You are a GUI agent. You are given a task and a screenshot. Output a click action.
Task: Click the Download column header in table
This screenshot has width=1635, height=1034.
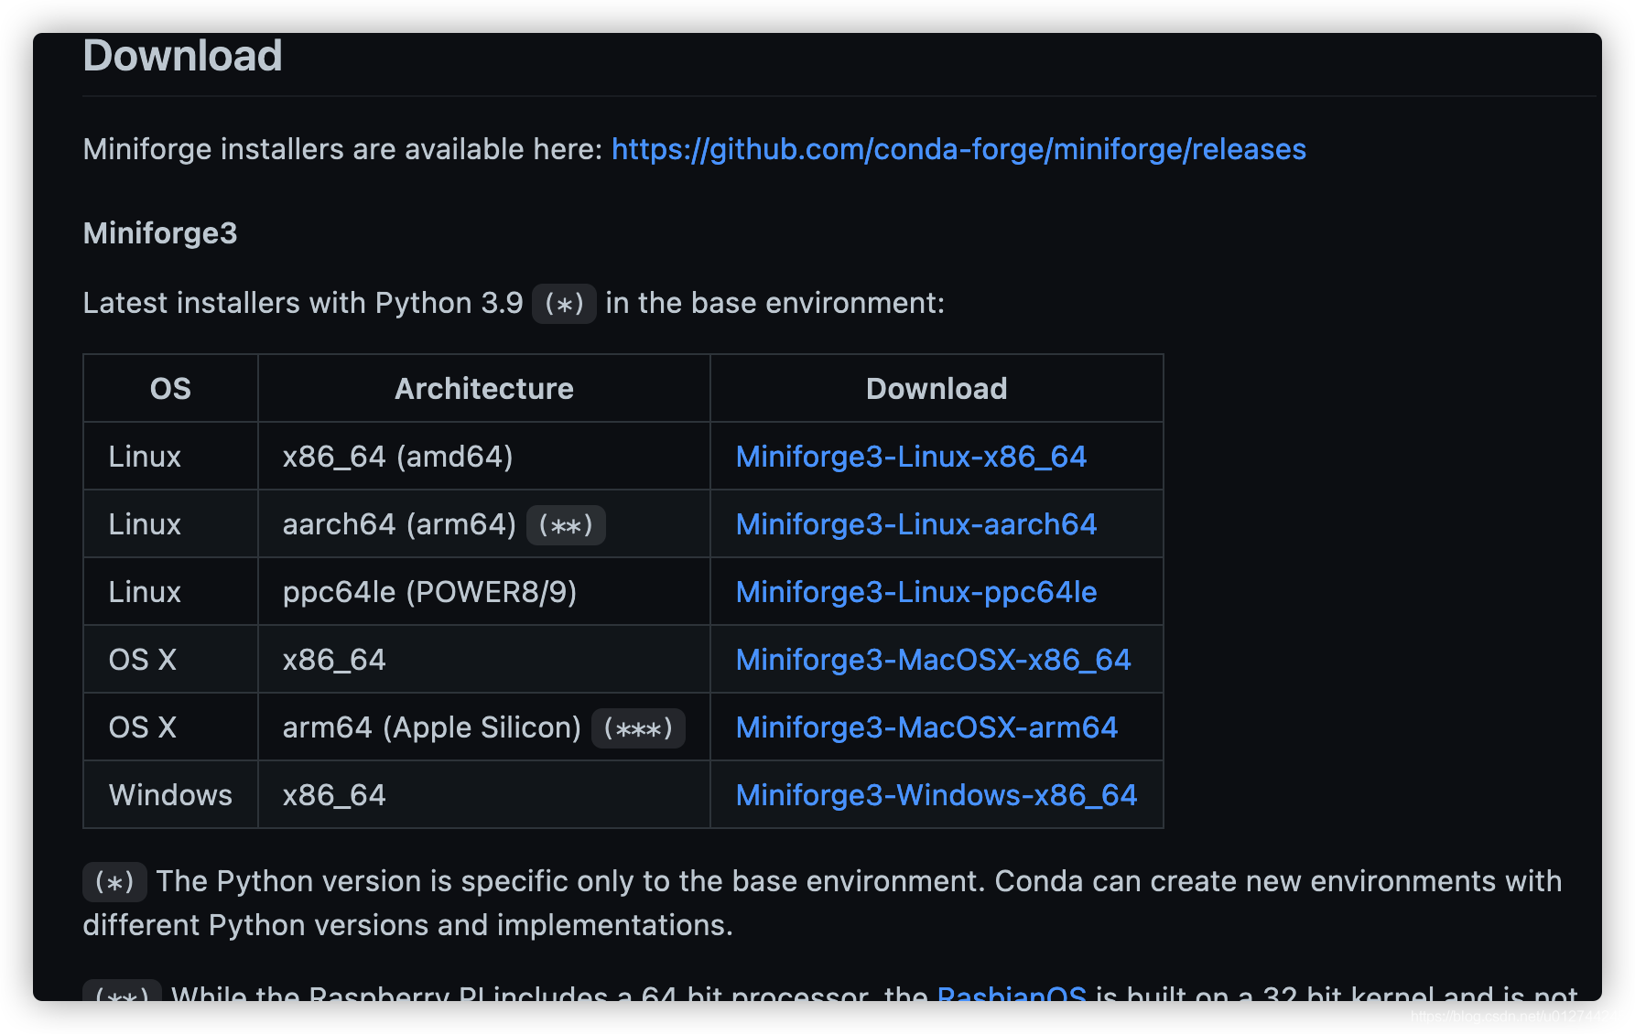[x=937, y=388]
